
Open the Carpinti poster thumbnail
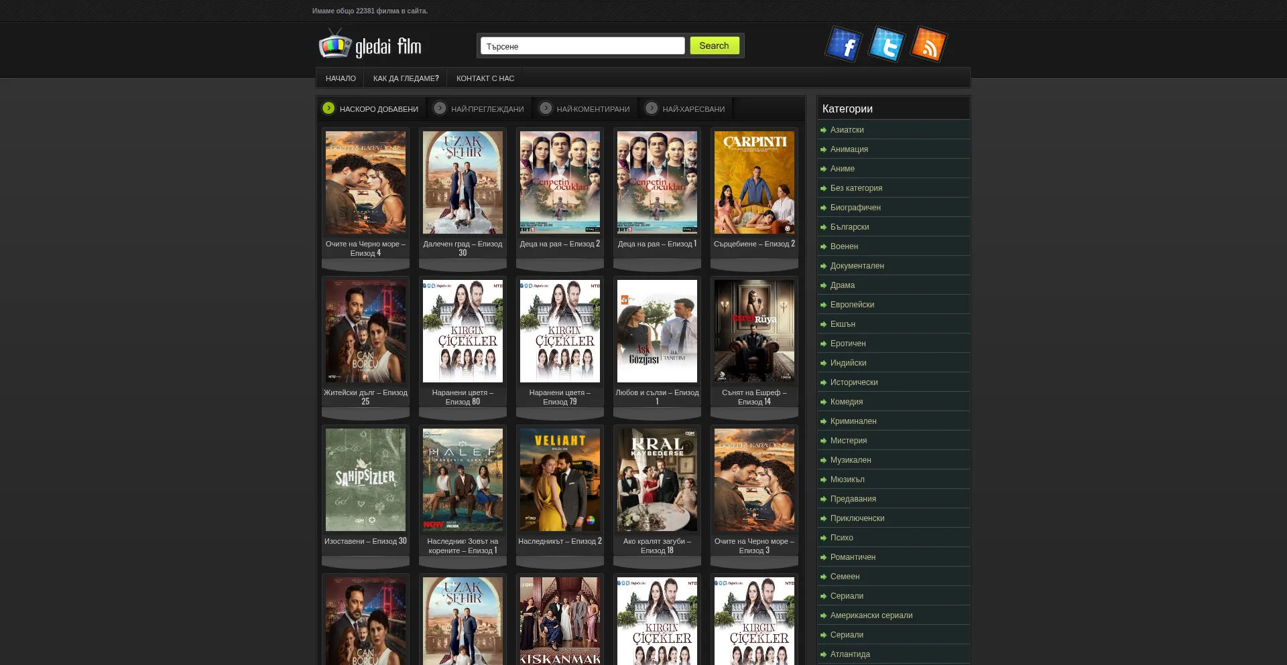coord(754,182)
